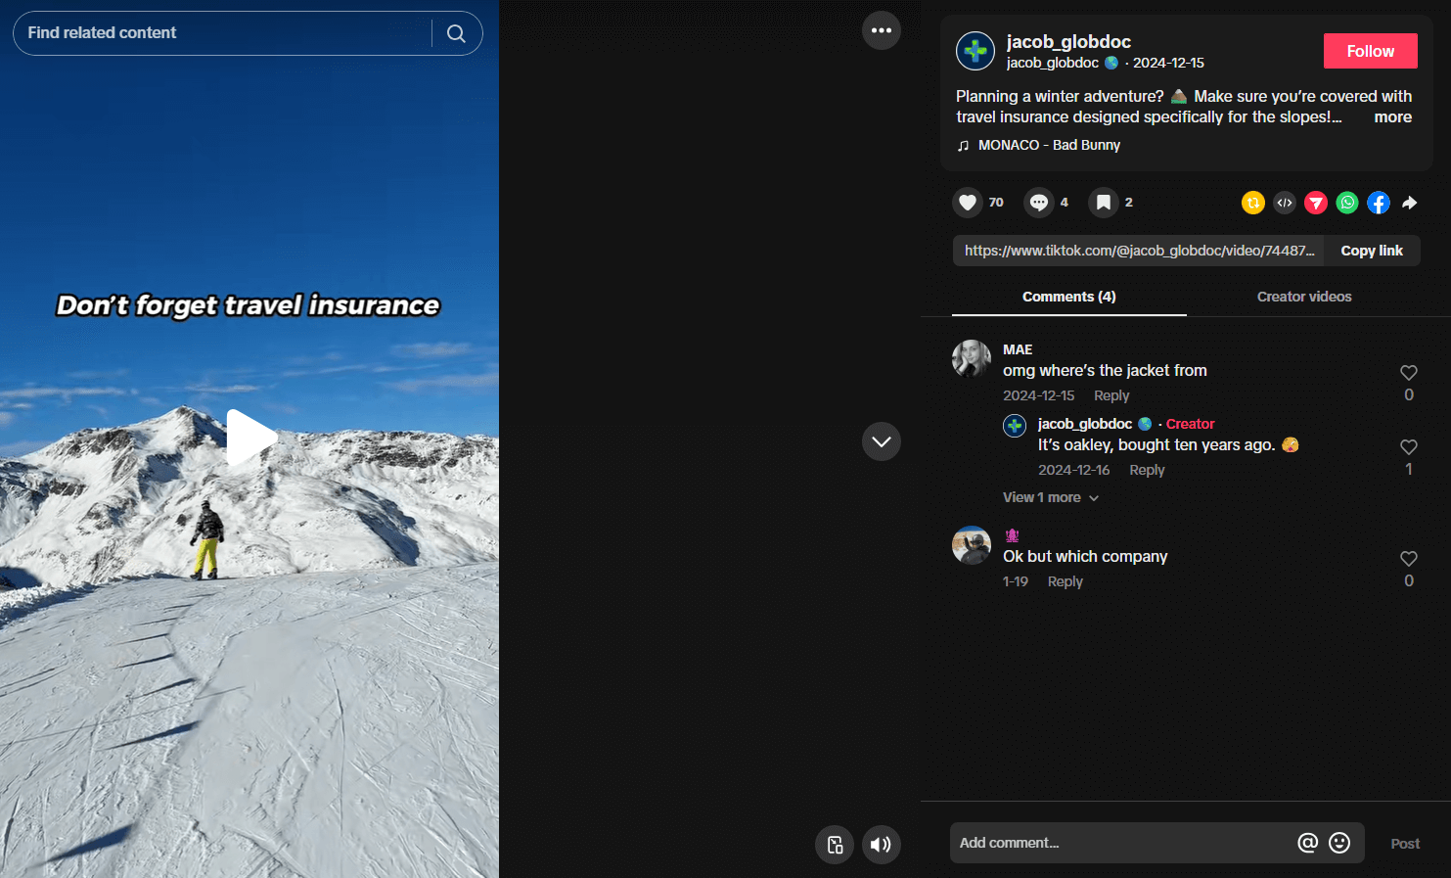1451x878 pixels.
Task: Share the video to Facebook
Action: (1379, 203)
